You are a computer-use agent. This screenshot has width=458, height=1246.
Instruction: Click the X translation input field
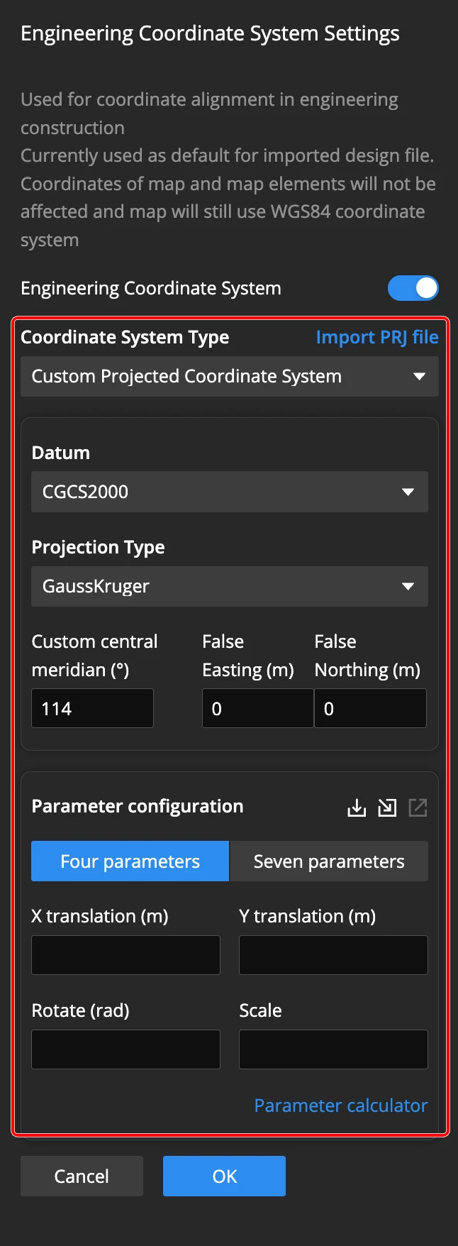click(125, 955)
